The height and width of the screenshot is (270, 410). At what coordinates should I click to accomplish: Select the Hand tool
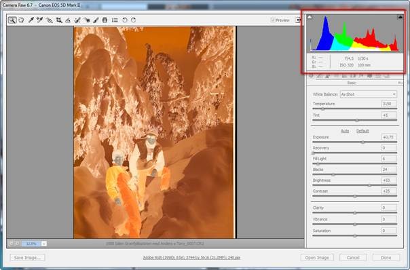point(21,20)
